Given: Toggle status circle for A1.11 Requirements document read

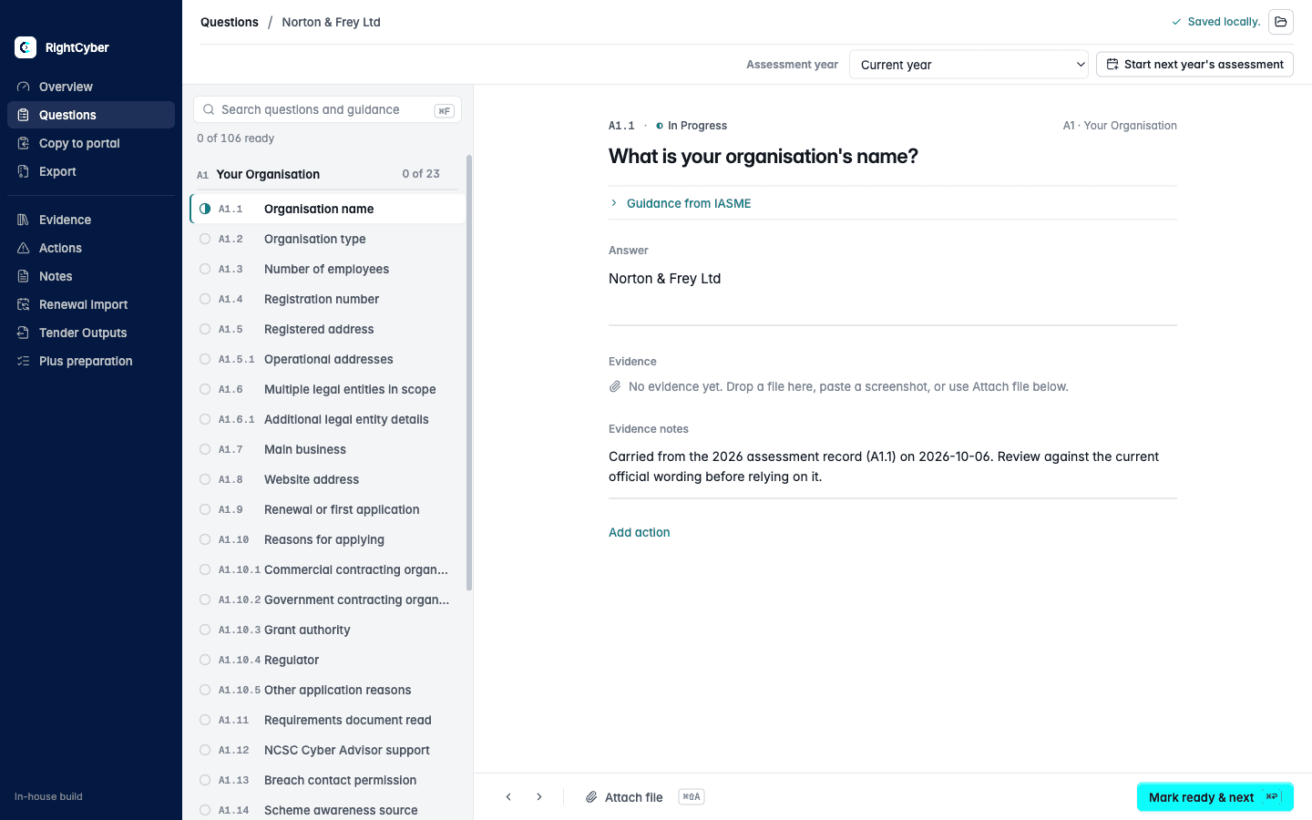Looking at the screenshot, I should [x=205, y=720].
